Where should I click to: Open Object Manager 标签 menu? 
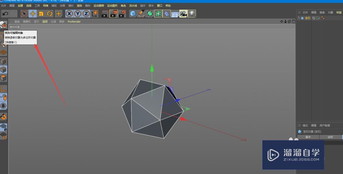(339, 12)
